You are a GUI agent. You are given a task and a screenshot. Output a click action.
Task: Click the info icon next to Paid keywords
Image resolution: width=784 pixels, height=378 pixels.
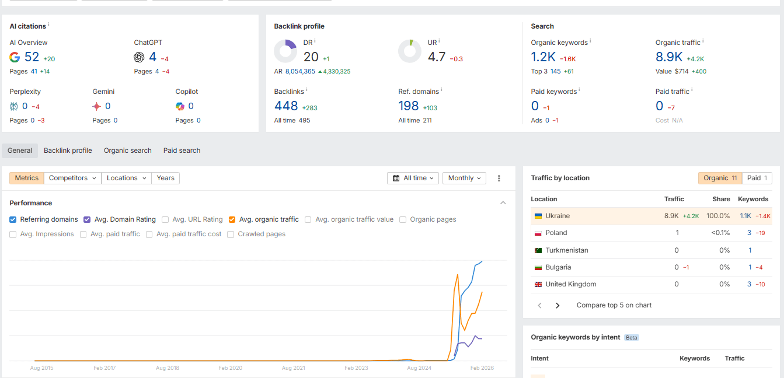[580, 90]
